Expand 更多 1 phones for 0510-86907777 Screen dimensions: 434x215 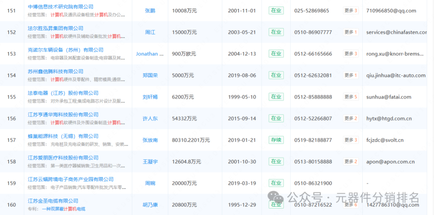tap(351, 32)
